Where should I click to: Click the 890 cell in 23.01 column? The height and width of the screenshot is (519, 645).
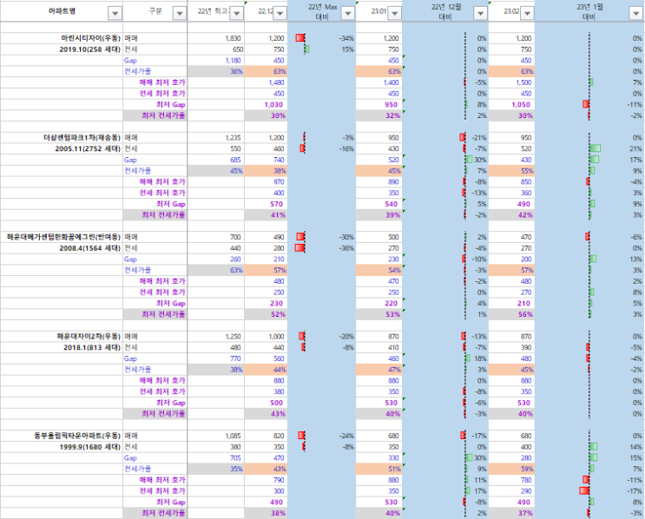[378, 181]
